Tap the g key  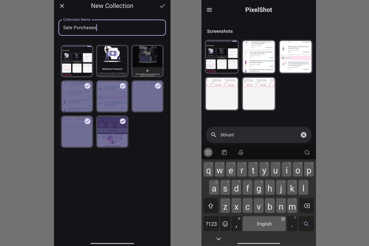pyautogui.click(x=259, y=188)
